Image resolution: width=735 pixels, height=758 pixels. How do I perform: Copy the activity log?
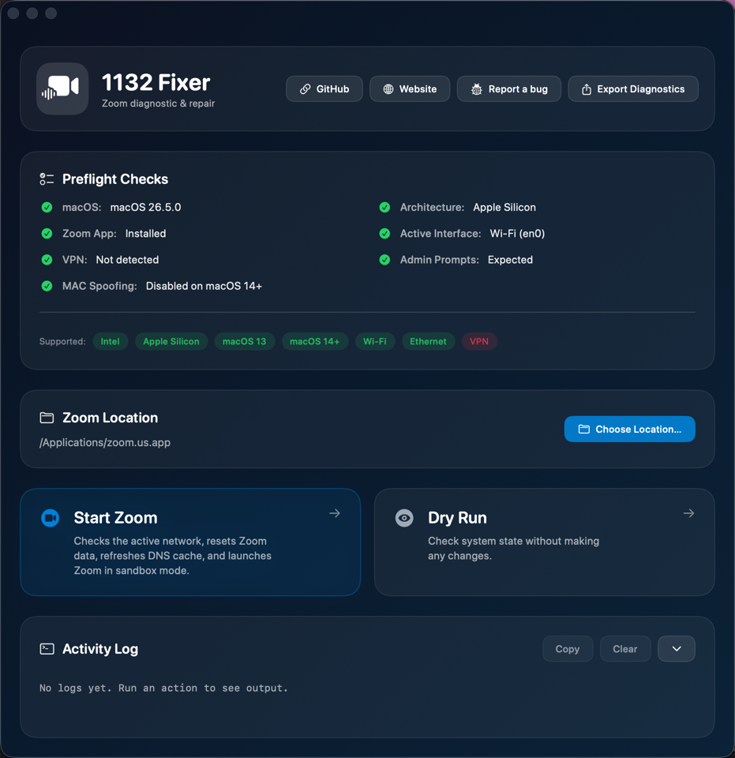tap(568, 649)
